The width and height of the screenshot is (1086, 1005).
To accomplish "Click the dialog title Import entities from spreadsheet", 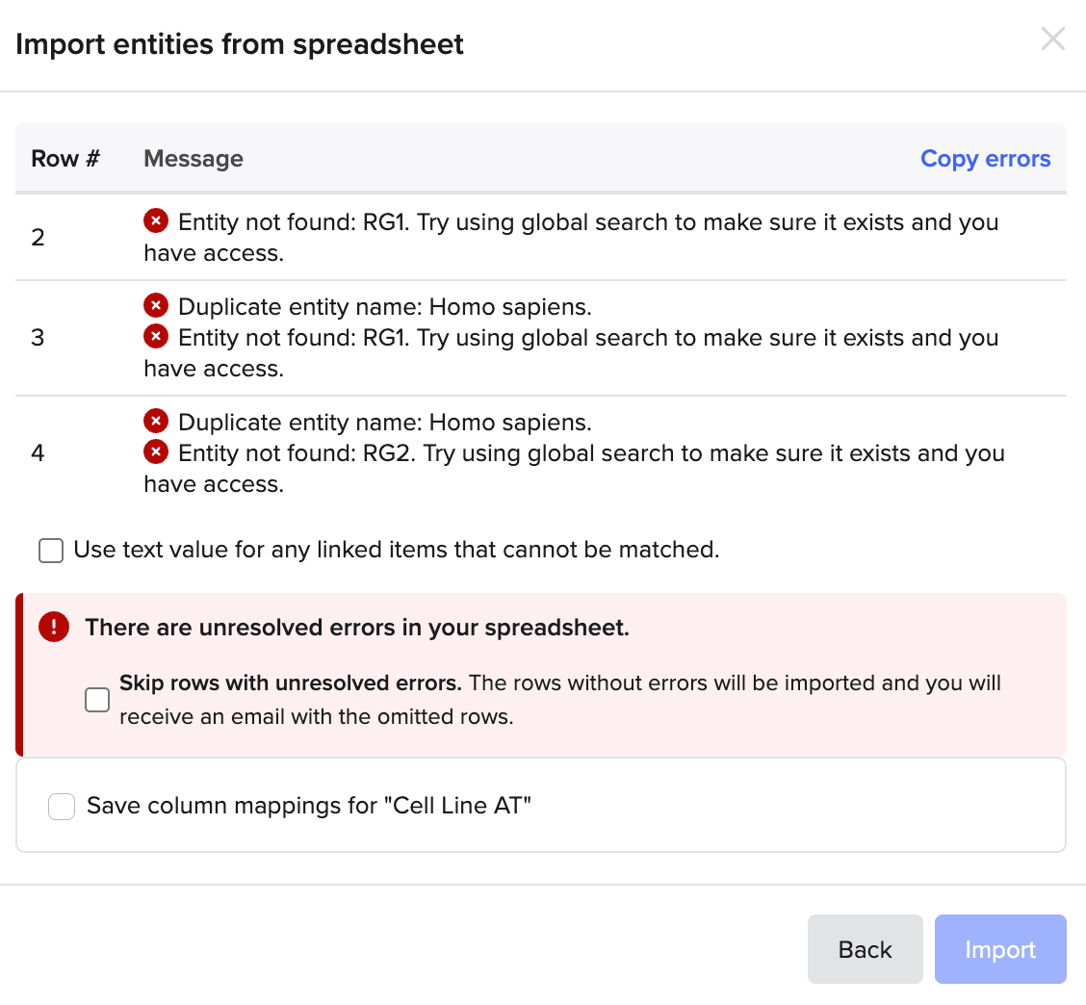I will tap(240, 44).
